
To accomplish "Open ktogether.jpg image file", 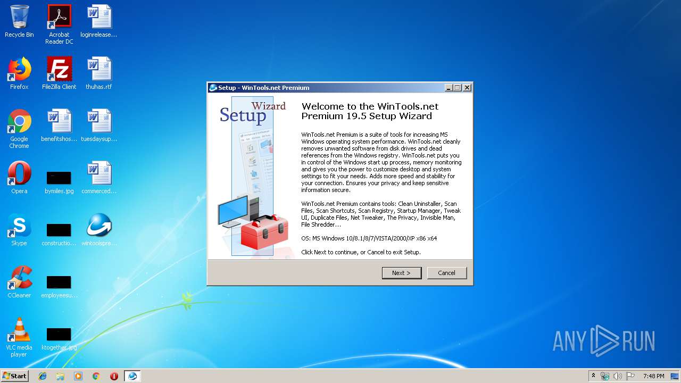I will [59, 337].
